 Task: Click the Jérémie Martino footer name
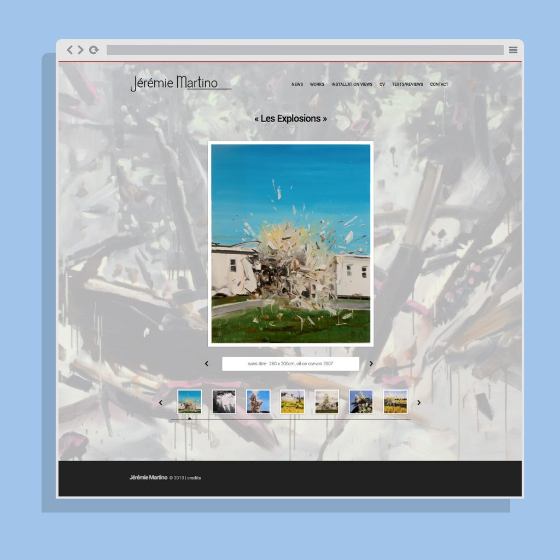point(148,477)
